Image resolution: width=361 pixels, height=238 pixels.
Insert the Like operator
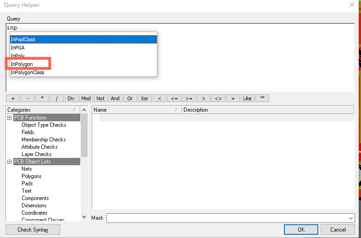click(x=248, y=98)
